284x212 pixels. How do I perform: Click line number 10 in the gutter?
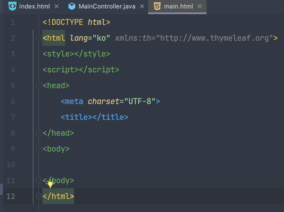pyautogui.click(x=10, y=165)
